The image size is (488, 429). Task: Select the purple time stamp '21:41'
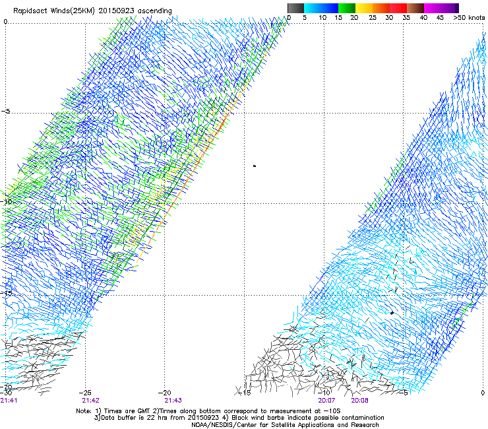click(9, 401)
